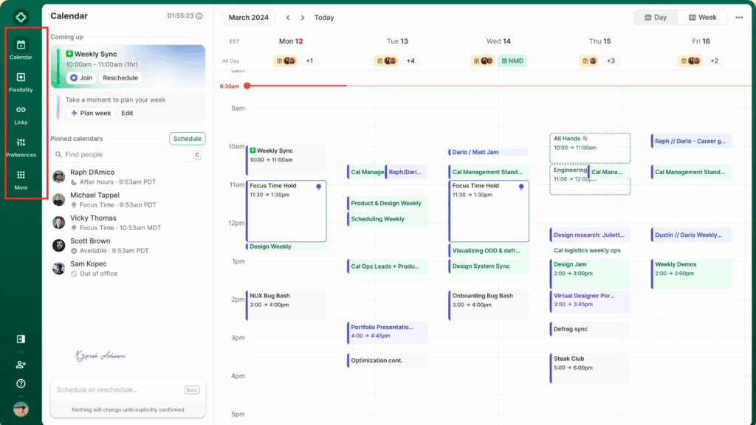Join the Weekly Sync meeting
756x425 pixels.
81,77
